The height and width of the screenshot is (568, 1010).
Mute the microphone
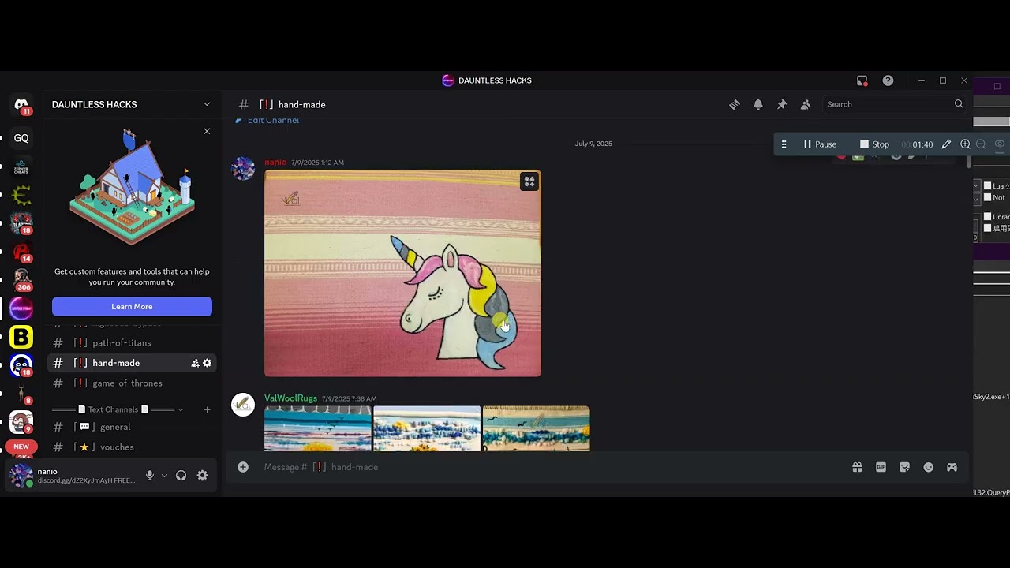pyautogui.click(x=150, y=476)
